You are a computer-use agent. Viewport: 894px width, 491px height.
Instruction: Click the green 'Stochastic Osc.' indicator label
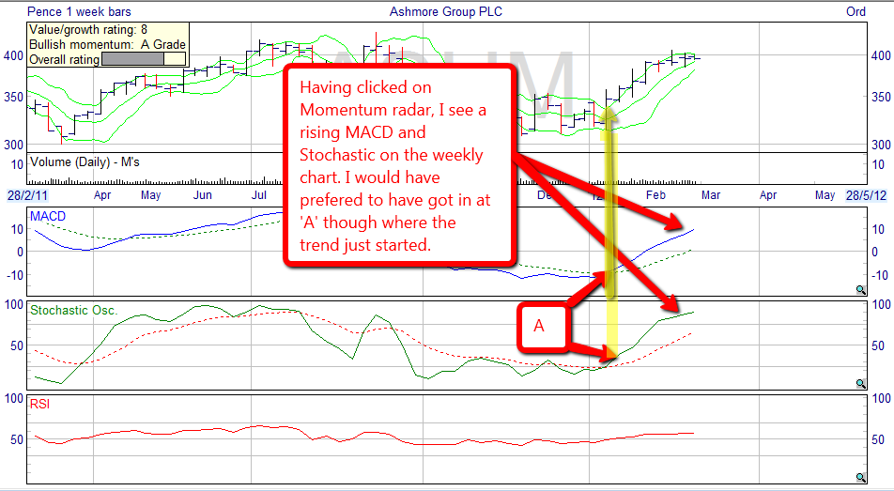point(74,311)
